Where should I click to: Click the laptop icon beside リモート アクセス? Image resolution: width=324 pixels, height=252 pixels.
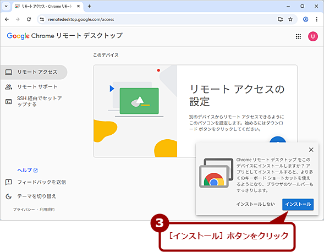[8, 72]
